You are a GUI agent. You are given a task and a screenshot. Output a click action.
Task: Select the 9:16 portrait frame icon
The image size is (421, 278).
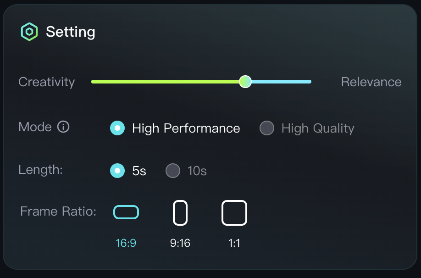tap(180, 213)
